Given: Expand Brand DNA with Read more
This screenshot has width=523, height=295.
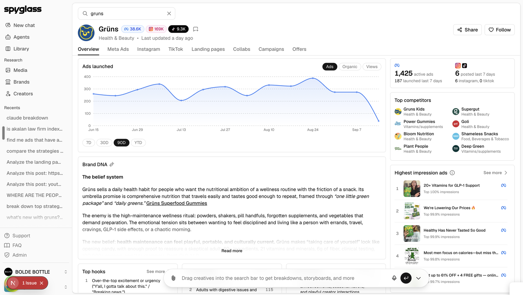Looking at the screenshot, I should (x=232, y=251).
